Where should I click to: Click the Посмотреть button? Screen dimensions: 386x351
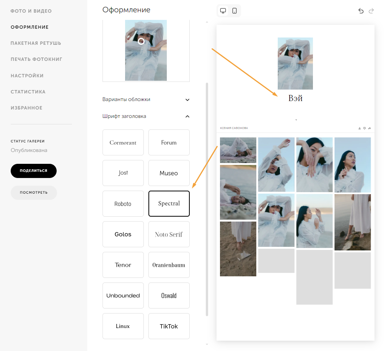click(34, 193)
